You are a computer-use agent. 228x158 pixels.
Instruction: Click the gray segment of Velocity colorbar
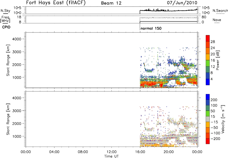pos(208,119)
